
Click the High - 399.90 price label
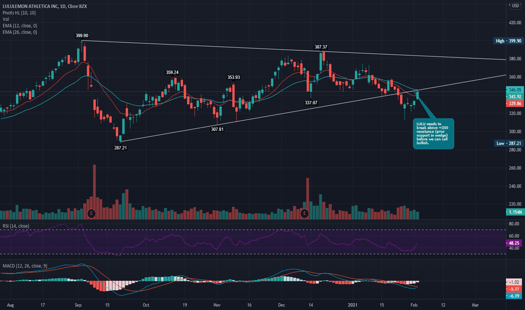509,41
